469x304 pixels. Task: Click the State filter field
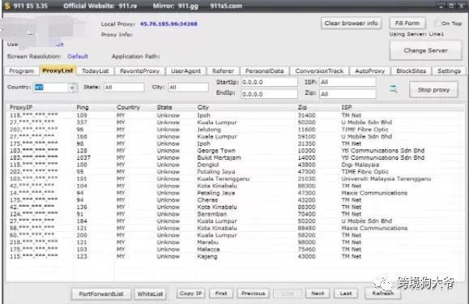(x=124, y=87)
